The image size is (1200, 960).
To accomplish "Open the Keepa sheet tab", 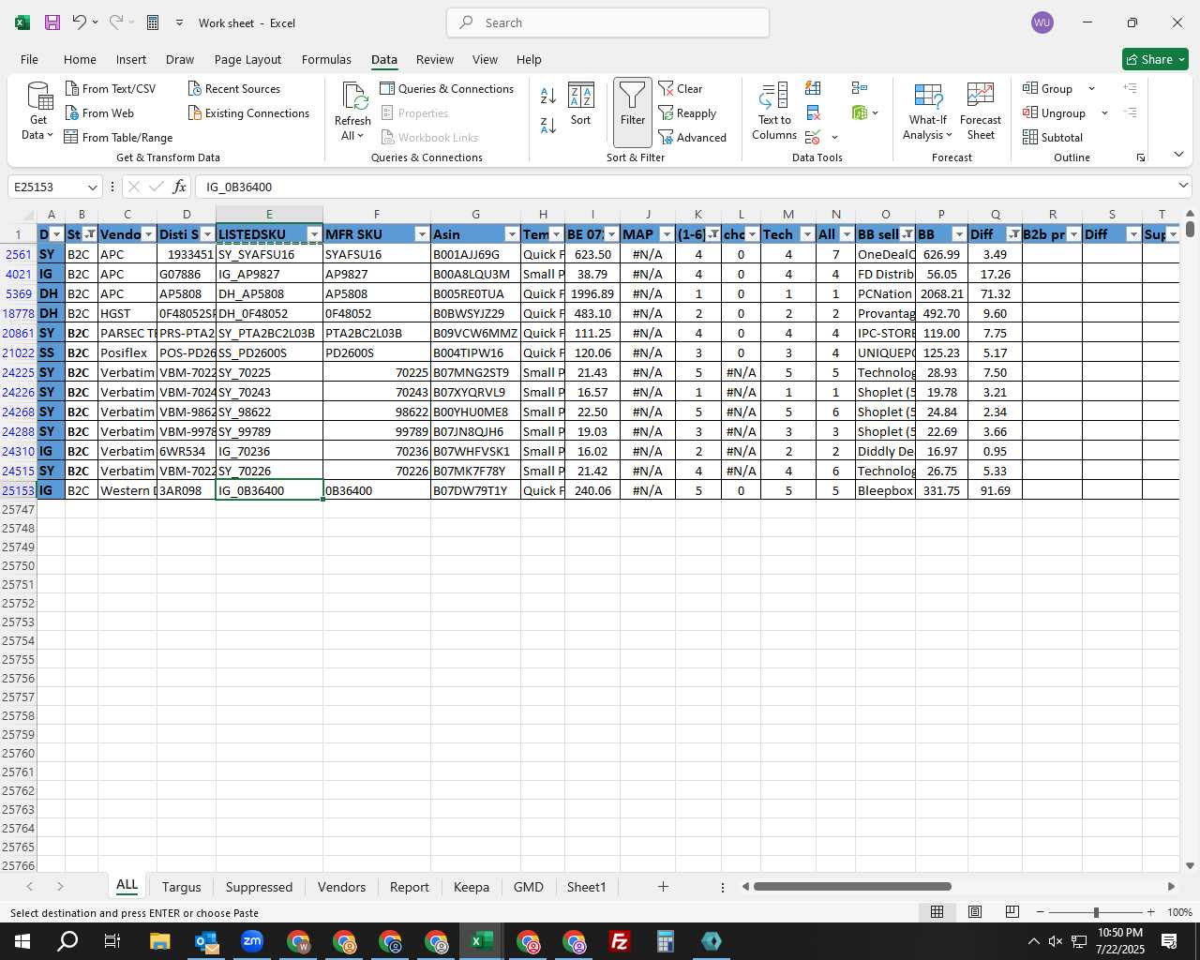I will [472, 887].
